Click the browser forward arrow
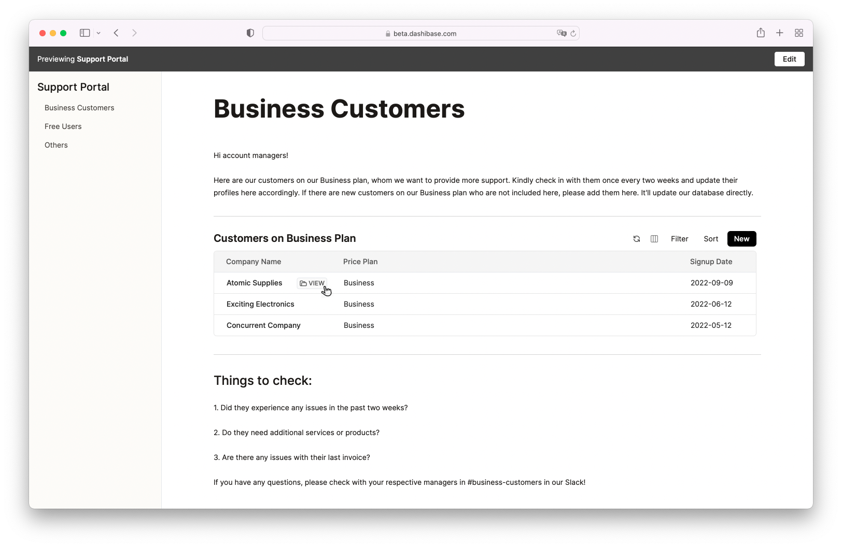The width and height of the screenshot is (842, 547). 134,33
